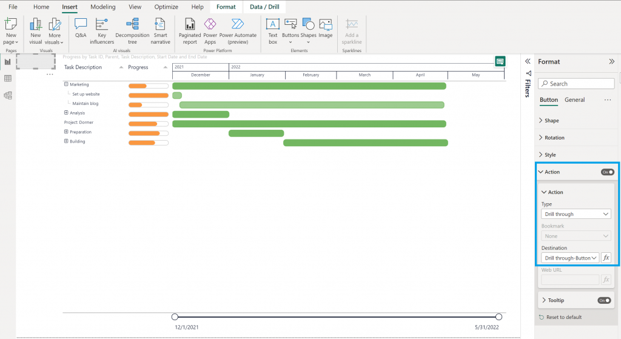Click right handle of date slider

coord(498,317)
